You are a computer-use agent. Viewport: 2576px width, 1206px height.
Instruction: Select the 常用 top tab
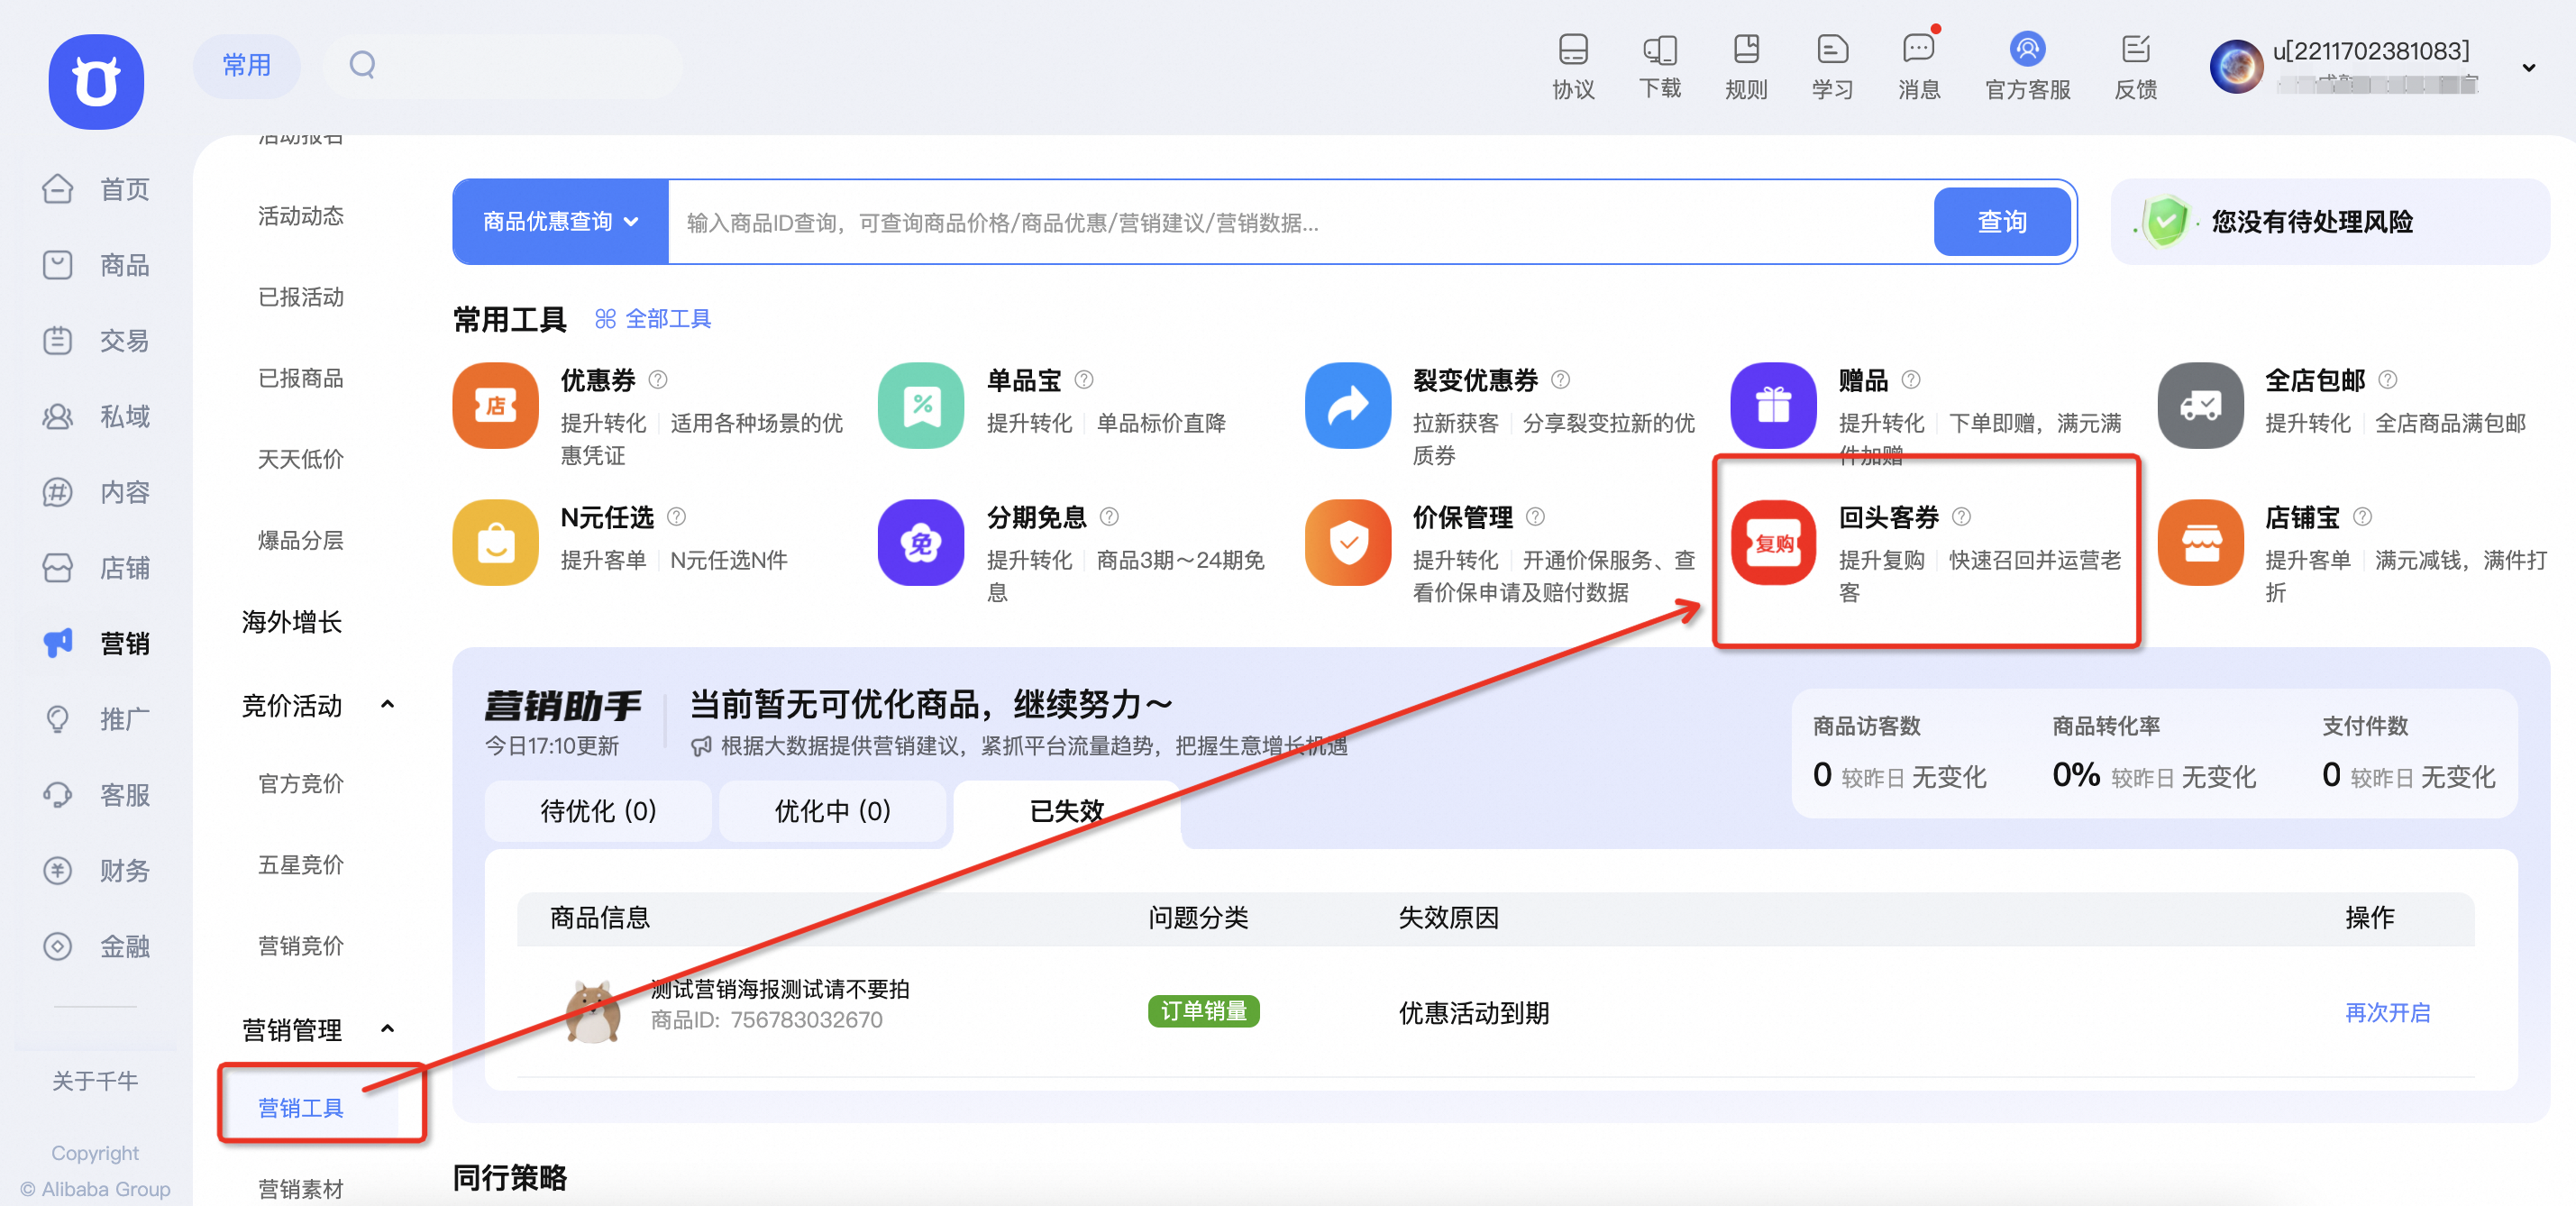246,66
